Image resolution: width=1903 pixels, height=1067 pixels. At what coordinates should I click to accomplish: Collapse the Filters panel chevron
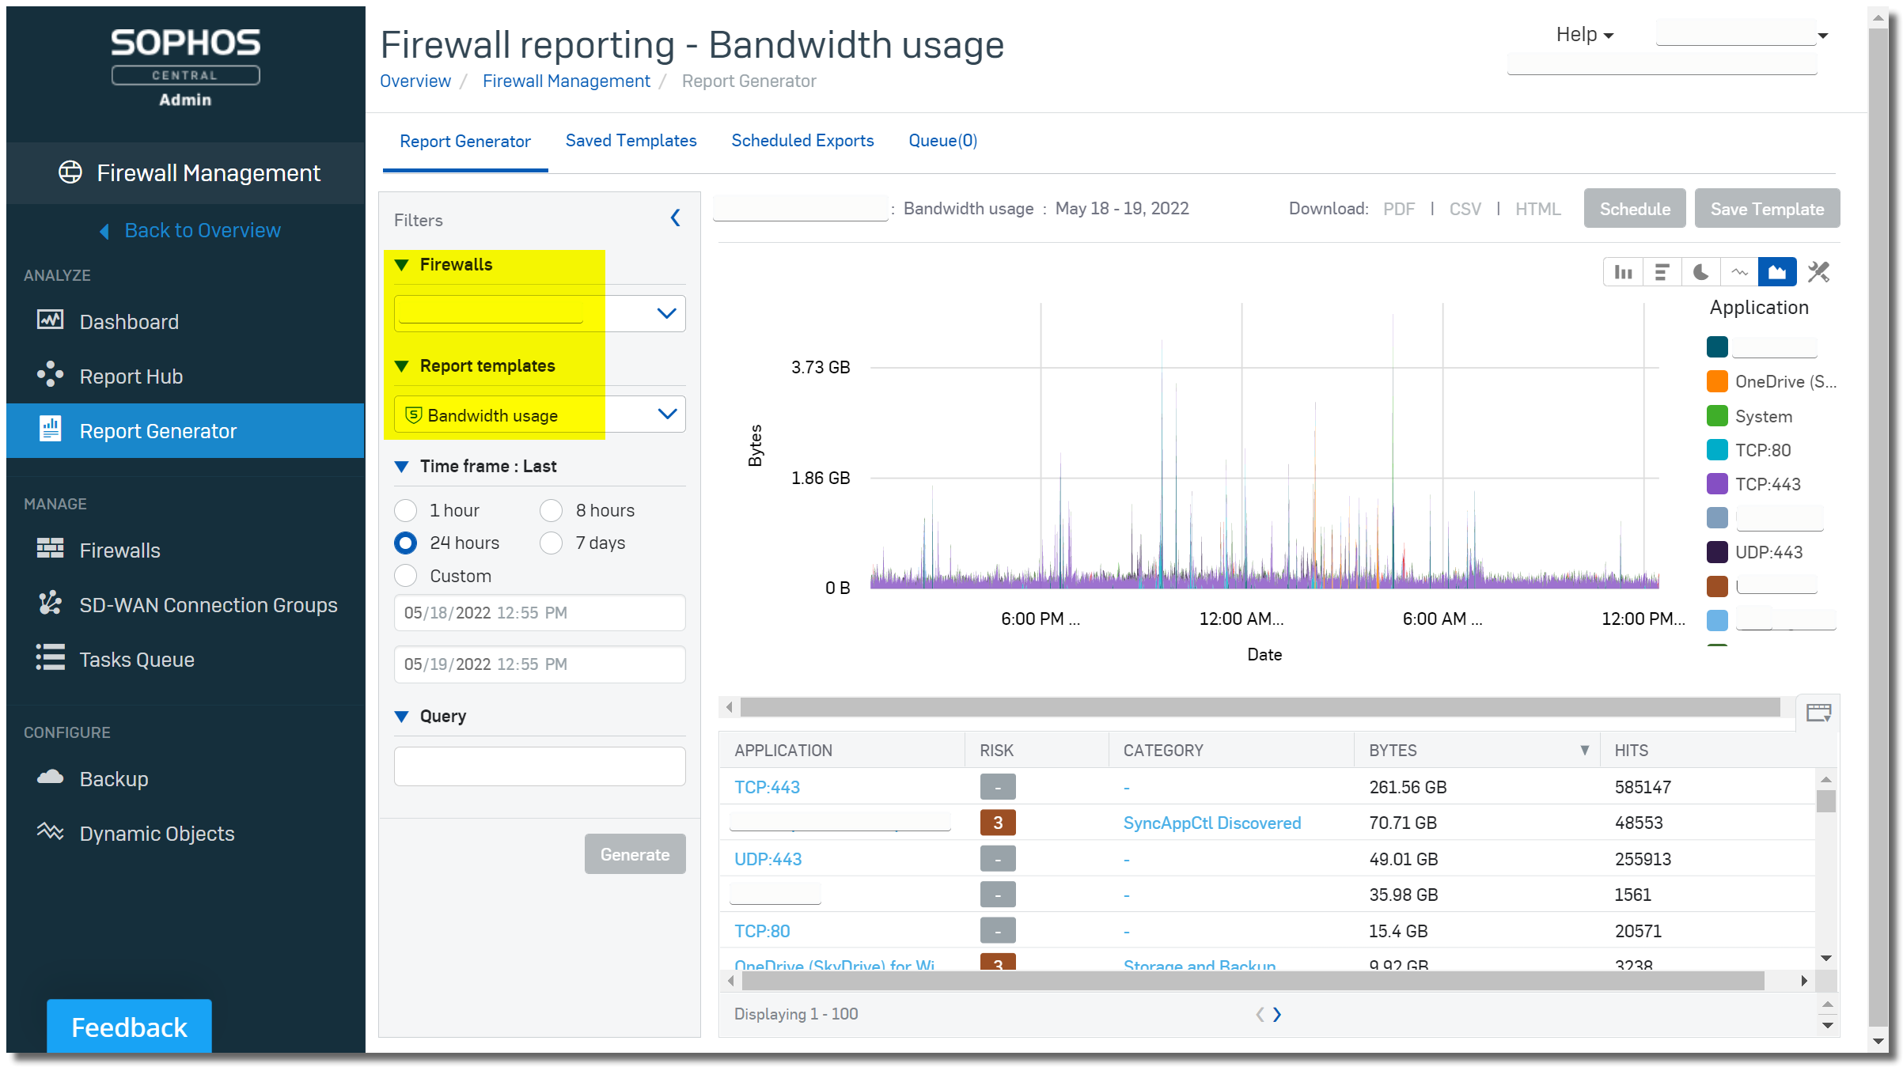click(x=675, y=218)
